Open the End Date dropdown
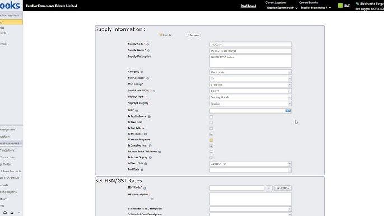Viewport: 384px width, 216px height. (289, 170)
